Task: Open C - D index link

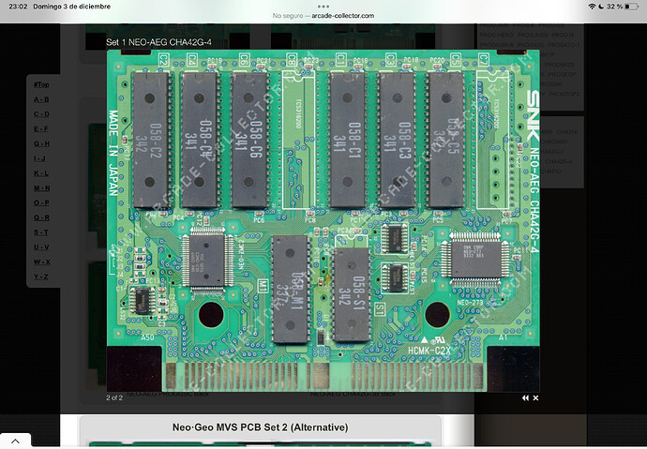Action: pos(41,114)
